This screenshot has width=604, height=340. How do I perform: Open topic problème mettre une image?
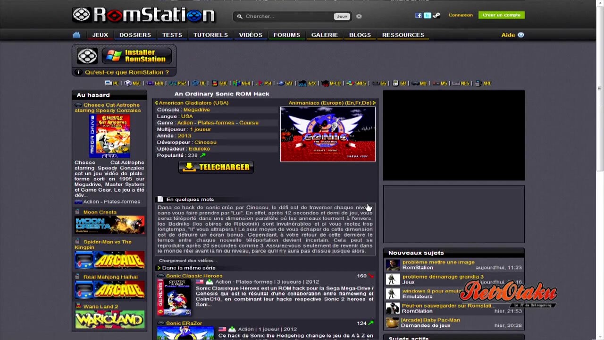tap(438, 263)
